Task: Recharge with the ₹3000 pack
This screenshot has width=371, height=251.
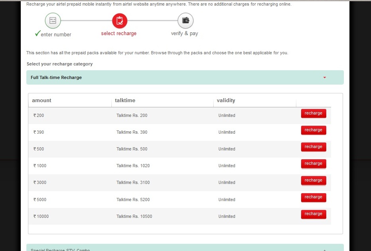Action: 313,180
